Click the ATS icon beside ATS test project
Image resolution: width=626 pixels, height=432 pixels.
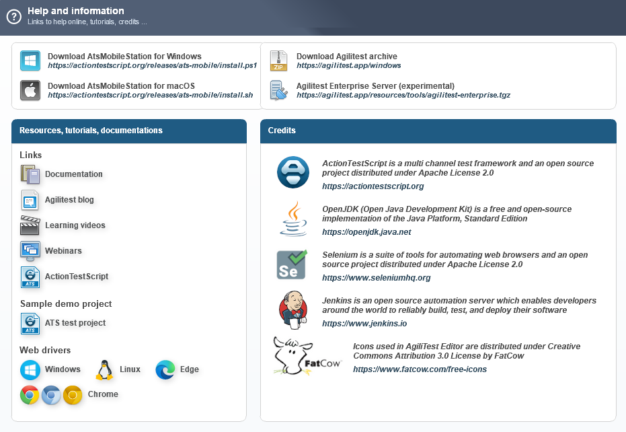point(30,323)
